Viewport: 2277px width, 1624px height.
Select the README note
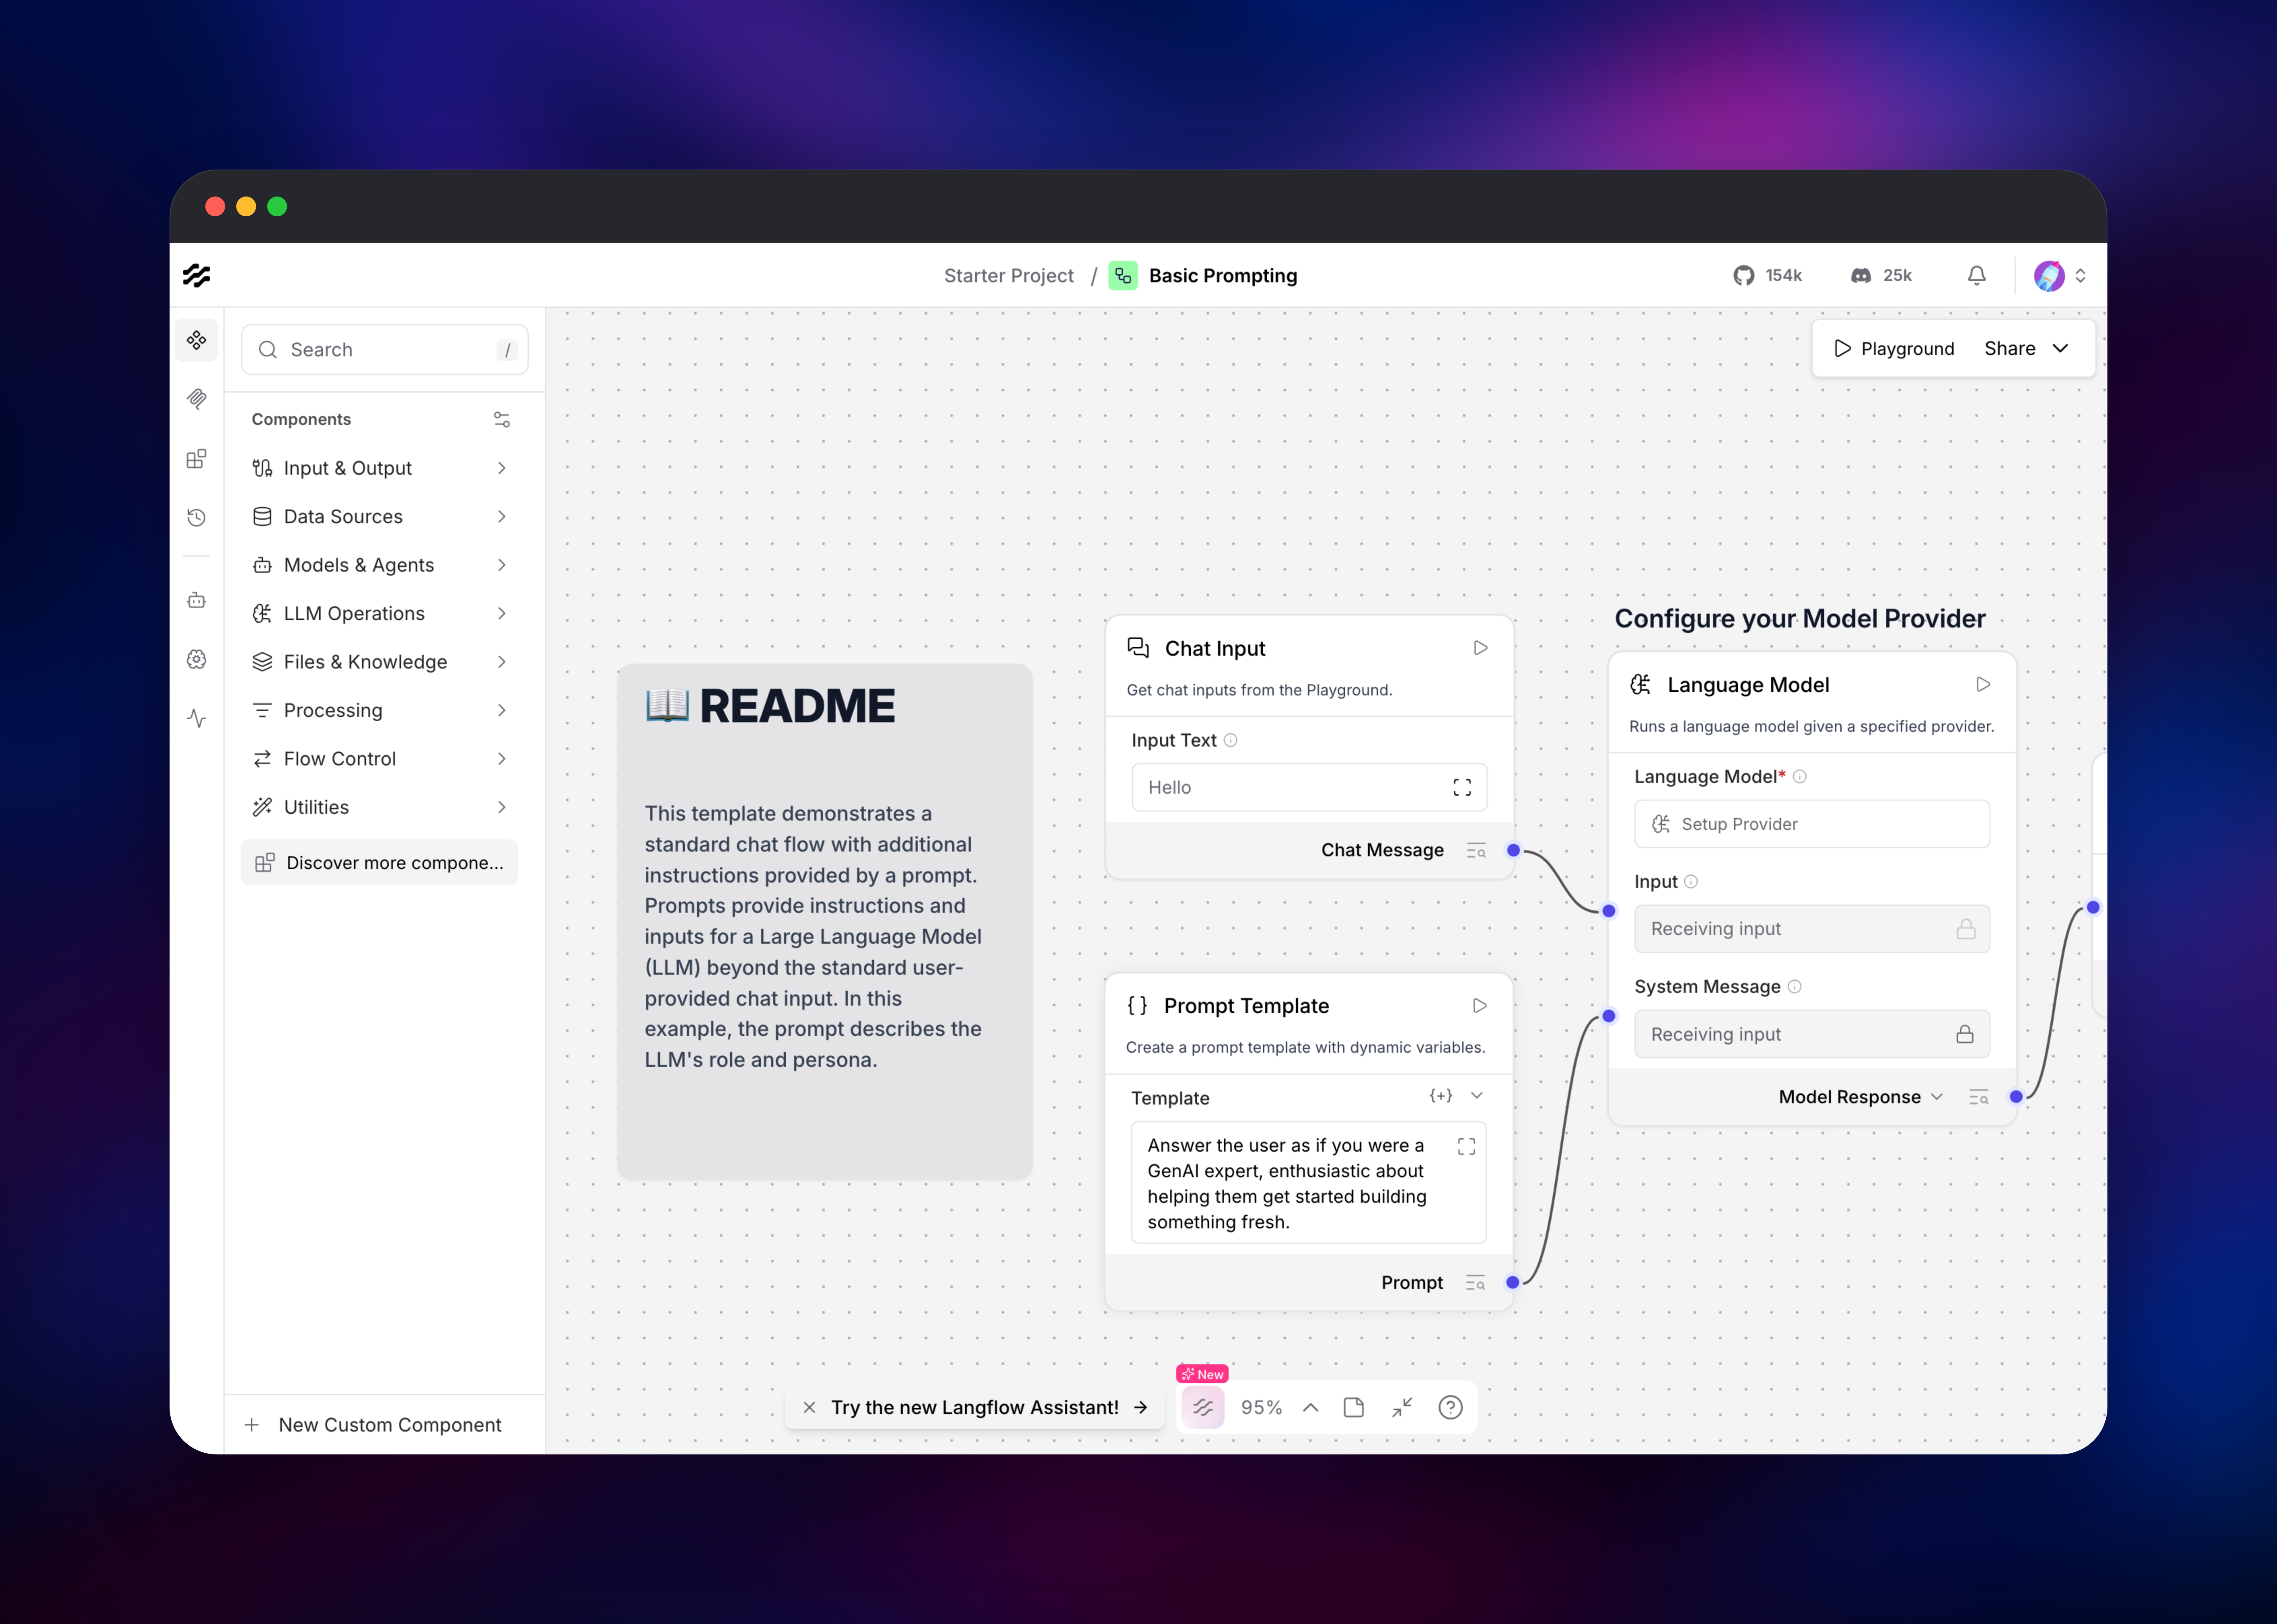coord(825,922)
